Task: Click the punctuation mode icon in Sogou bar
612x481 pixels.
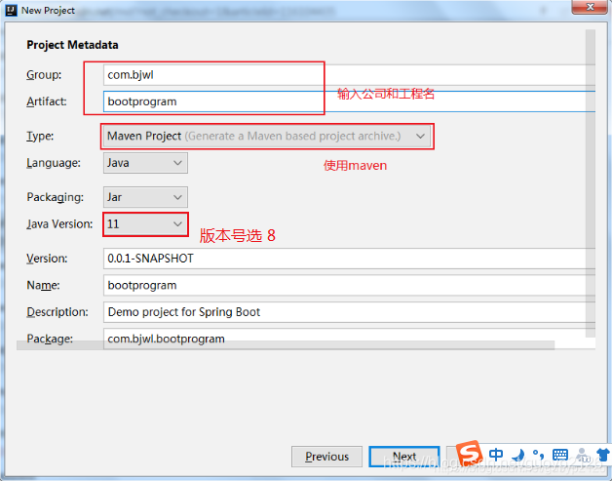Action: 538,455
